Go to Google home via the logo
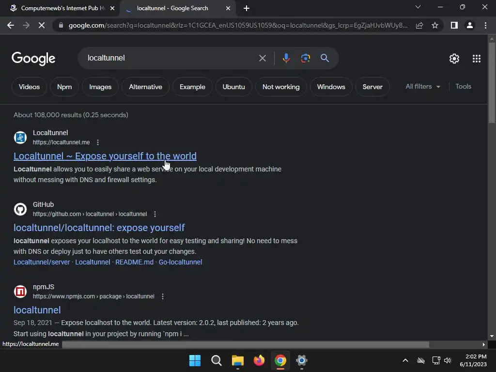The width and height of the screenshot is (496, 372). [33, 59]
